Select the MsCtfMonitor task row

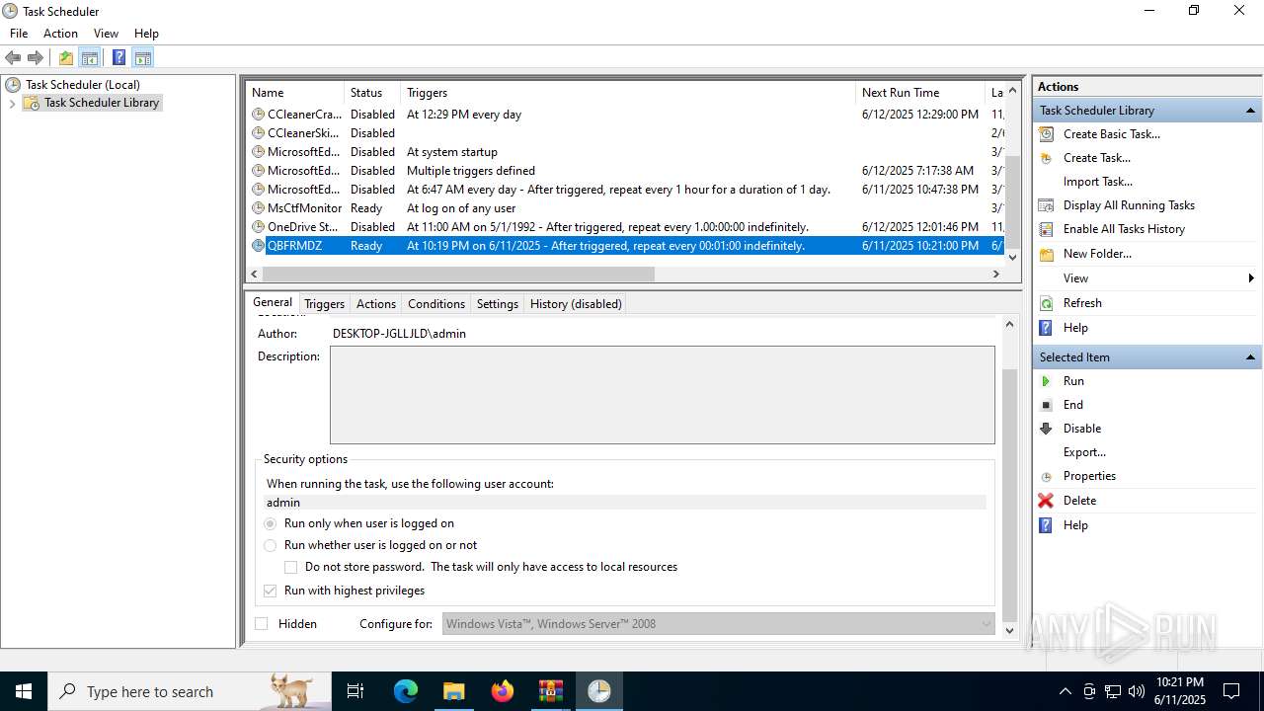[x=624, y=208]
